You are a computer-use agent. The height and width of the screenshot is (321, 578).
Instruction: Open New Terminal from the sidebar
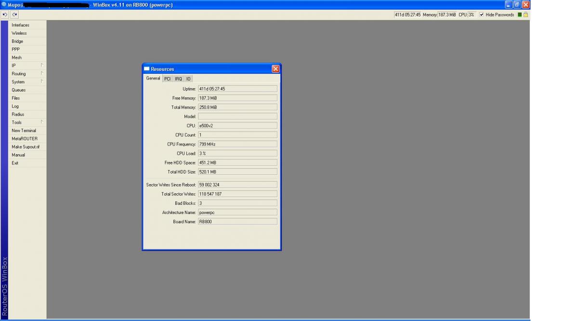click(24, 131)
